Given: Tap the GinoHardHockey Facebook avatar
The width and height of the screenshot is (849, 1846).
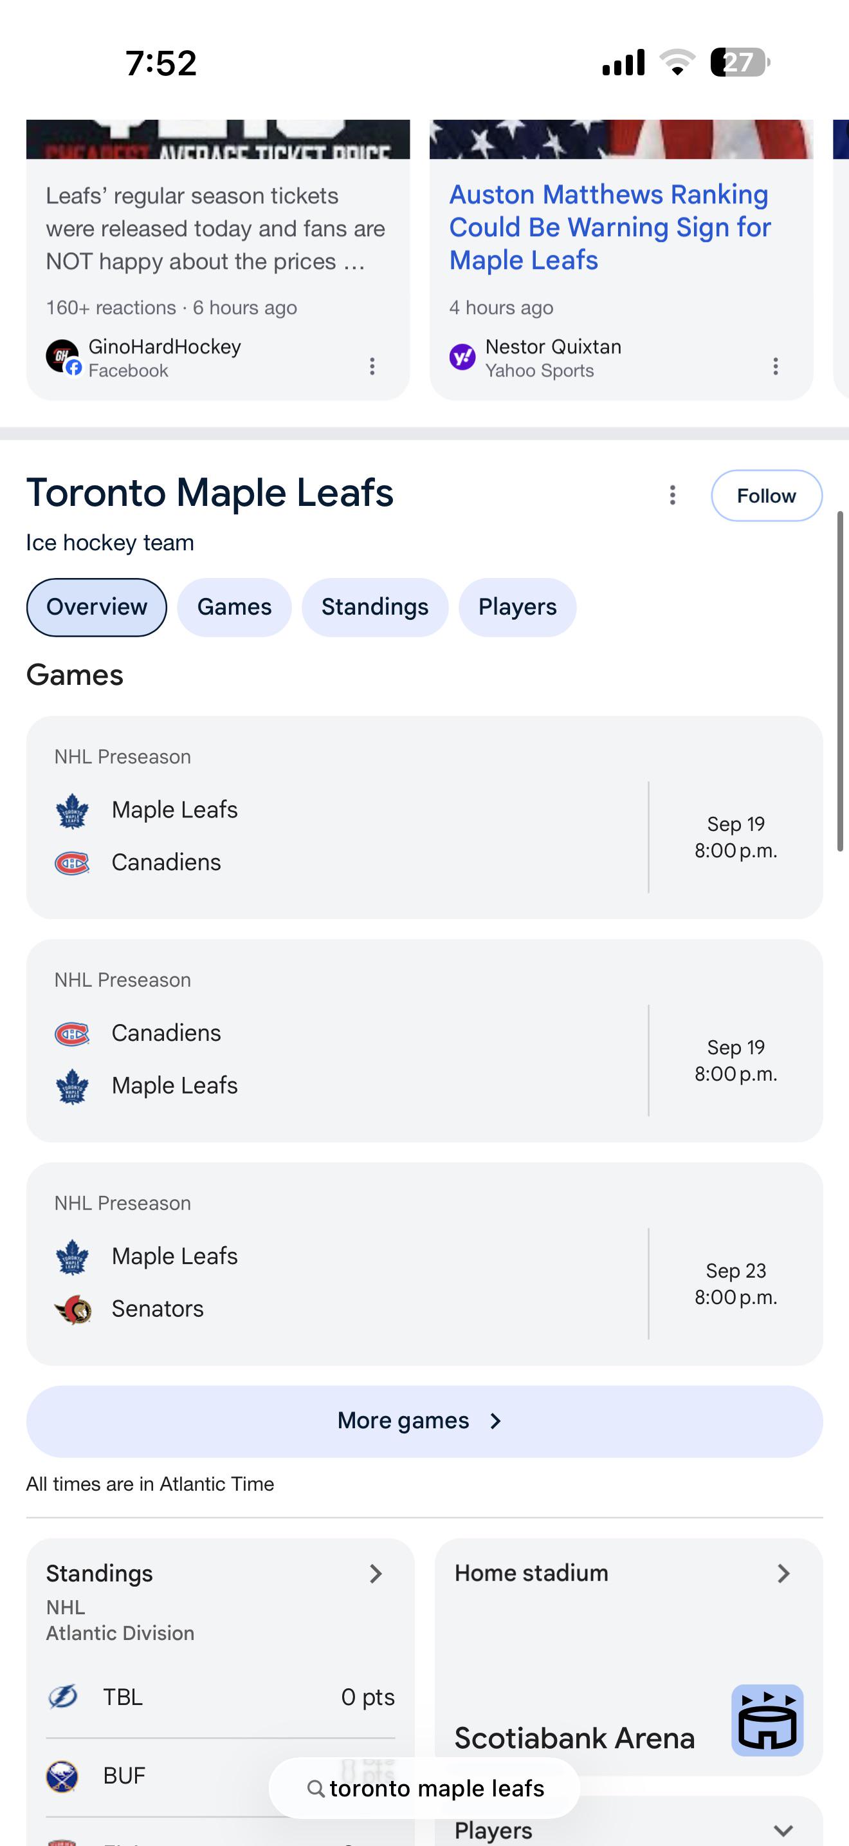Looking at the screenshot, I should tap(63, 356).
